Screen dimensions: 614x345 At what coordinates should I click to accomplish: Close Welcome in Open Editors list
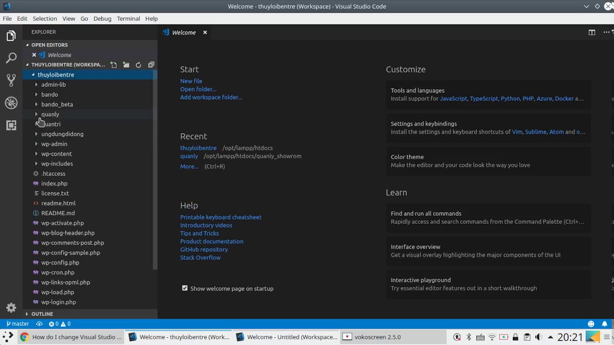34,55
